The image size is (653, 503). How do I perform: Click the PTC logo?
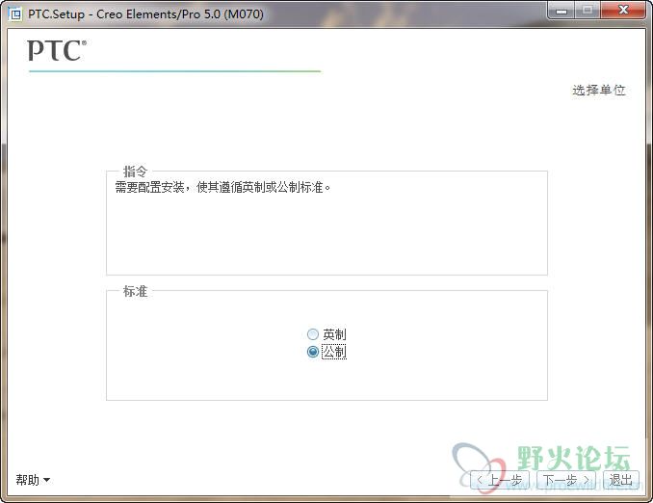pos(57,50)
